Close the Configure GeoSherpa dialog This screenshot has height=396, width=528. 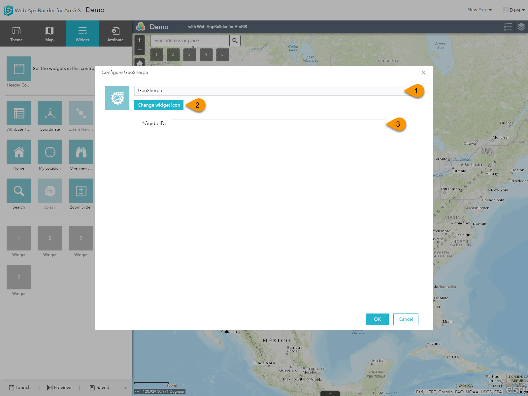(424, 73)
